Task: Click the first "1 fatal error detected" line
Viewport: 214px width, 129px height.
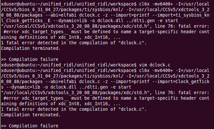Action: 74,43
